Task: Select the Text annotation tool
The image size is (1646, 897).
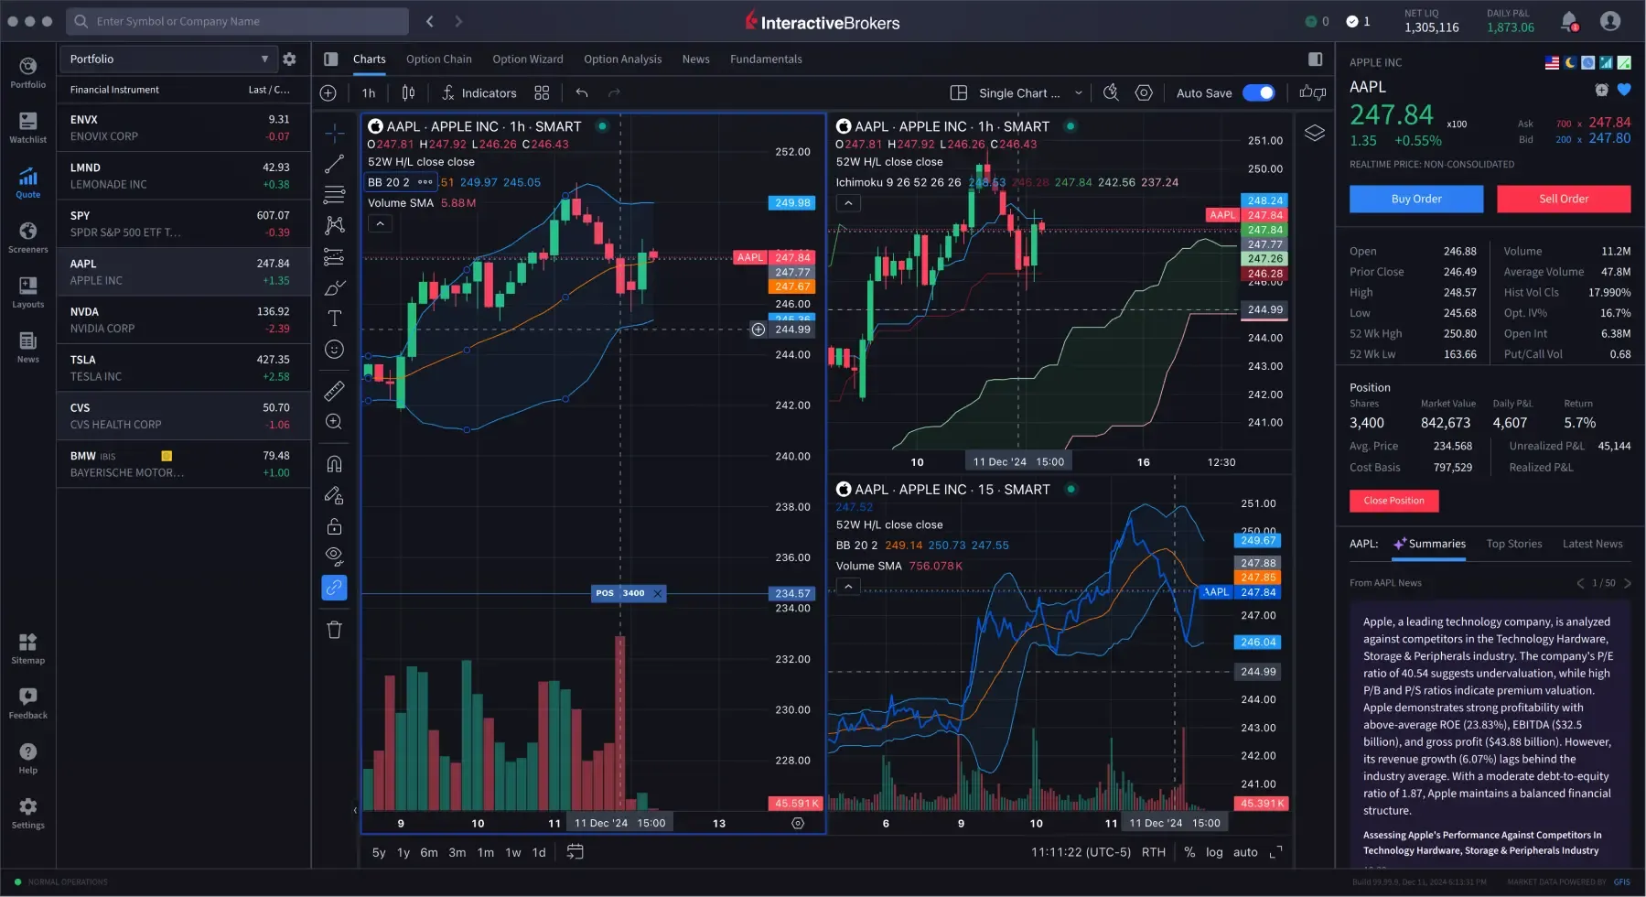Action: (x=333, y=318)
